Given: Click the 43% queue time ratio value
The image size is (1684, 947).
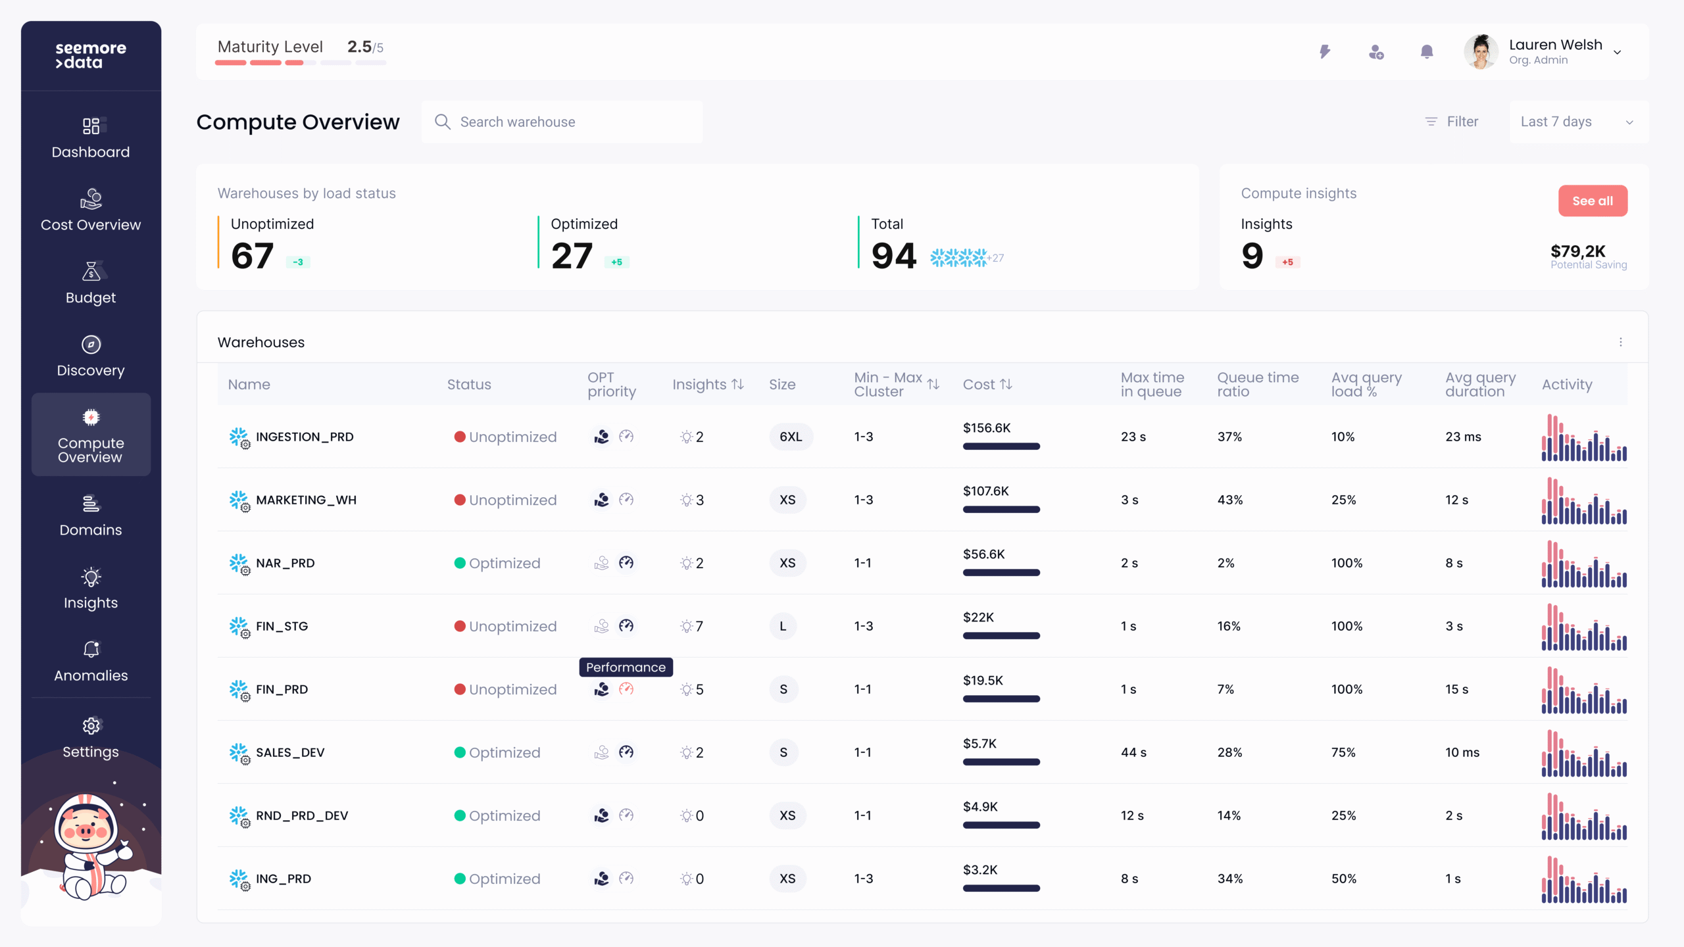Looking at the screenshot, I should point(1230,500).
